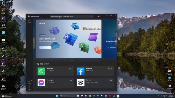Open the DaysGone desktop shortcut
The height and width of the screenshot is (98, 175).
(x=3, y=26)
